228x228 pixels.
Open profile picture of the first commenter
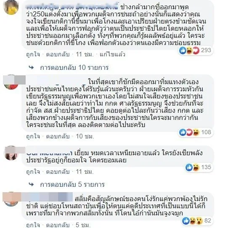pos(11,8)
